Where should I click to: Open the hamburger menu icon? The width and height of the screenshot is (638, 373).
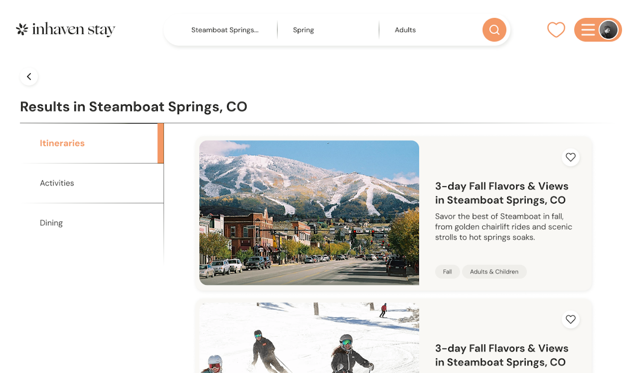[x=587, y=30]
